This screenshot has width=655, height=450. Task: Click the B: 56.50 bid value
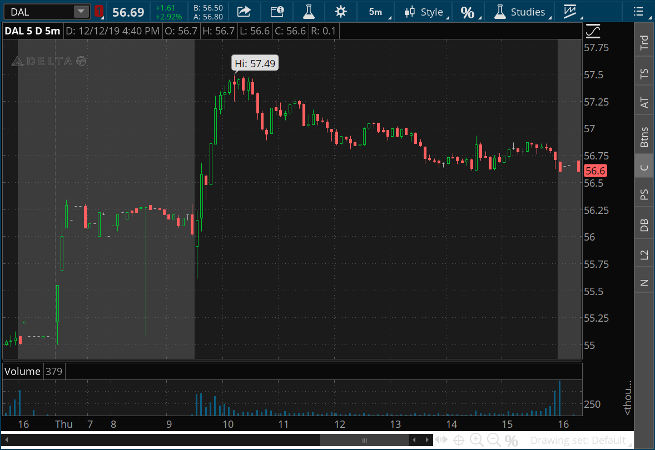tap(208, 8)
